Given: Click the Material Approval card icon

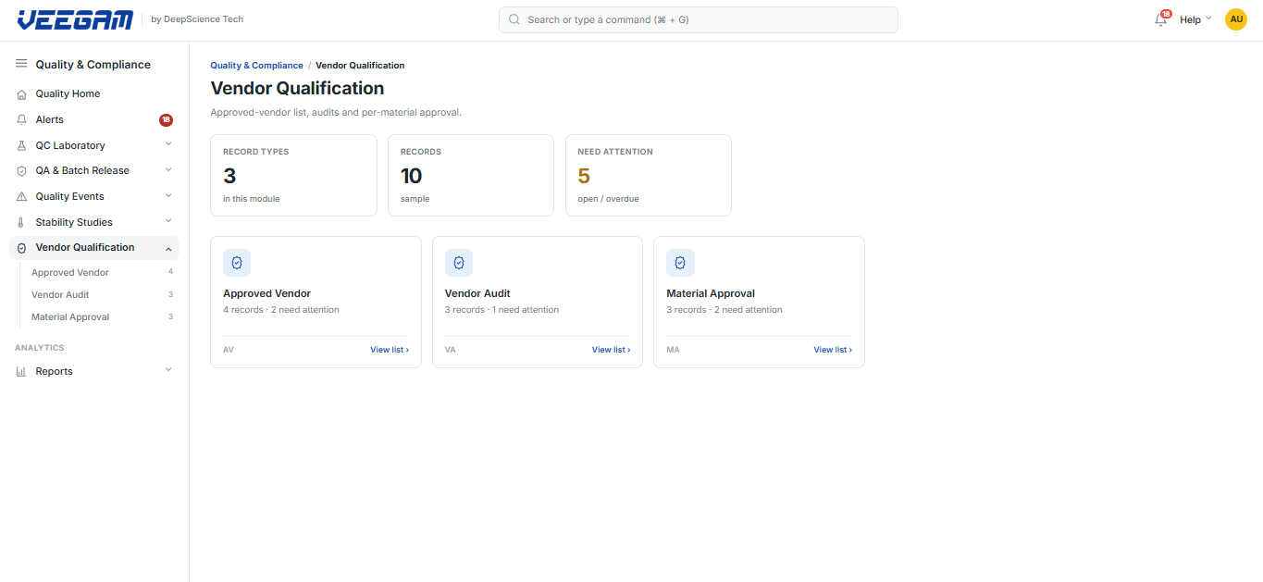Looking at the screenshot, I should coord(680,263).
